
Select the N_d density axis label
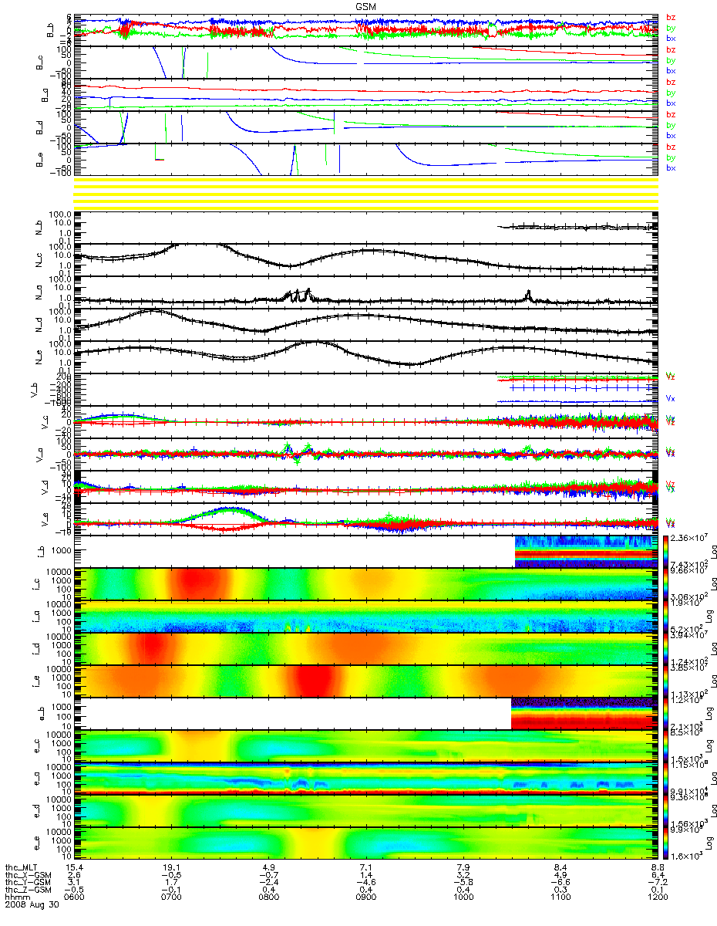click(x=39, y=324)
